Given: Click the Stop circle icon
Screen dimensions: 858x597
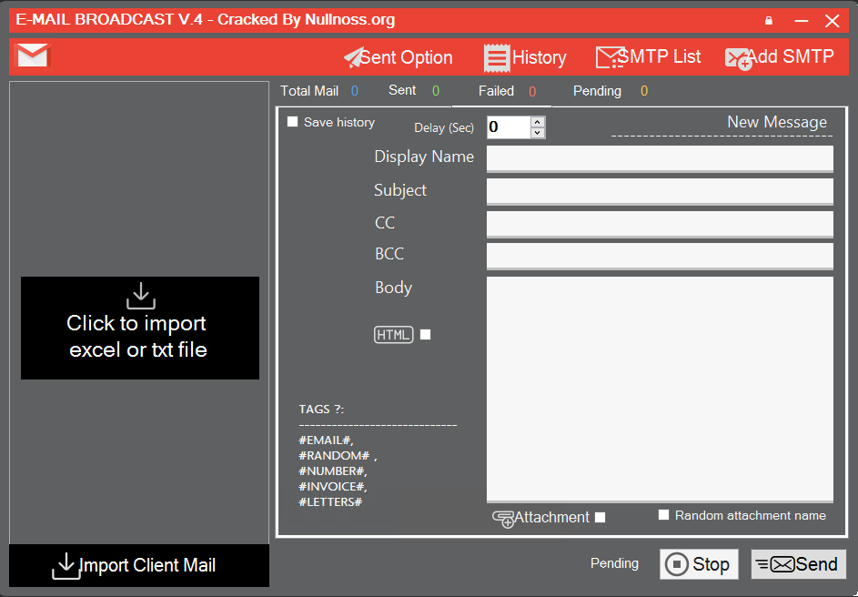Looking at the screenshot, I should click(677, 564).
